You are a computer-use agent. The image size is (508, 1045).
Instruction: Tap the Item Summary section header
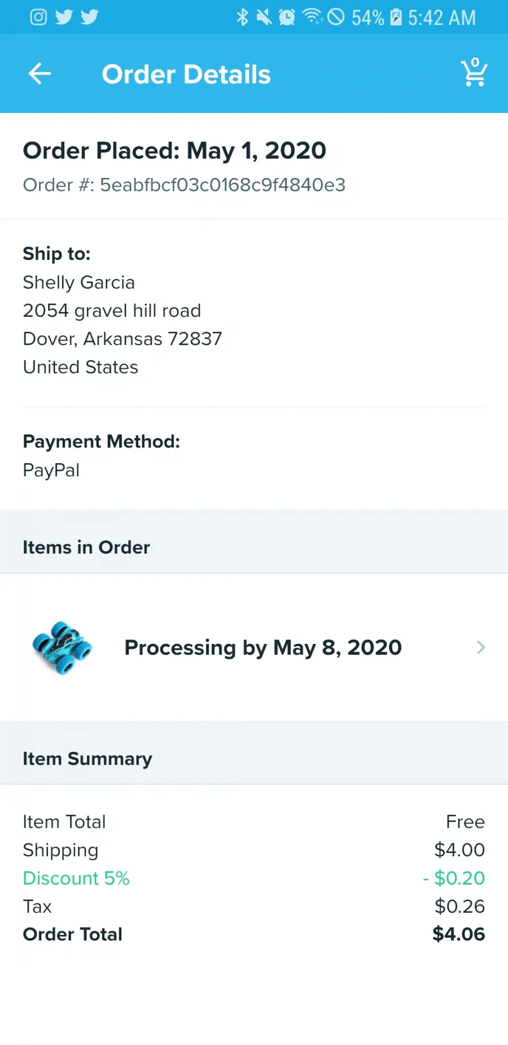click(x=87, y=759)
